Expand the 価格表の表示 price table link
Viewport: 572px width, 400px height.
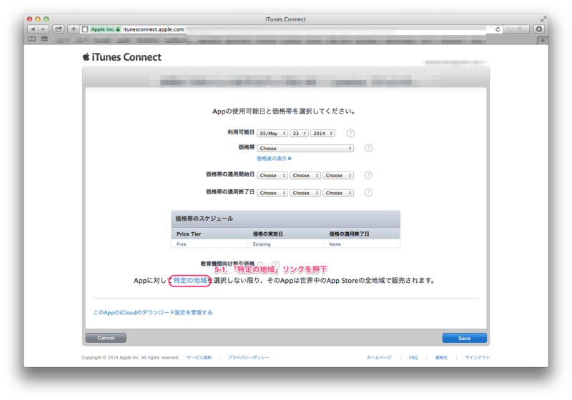click(274, 159)
